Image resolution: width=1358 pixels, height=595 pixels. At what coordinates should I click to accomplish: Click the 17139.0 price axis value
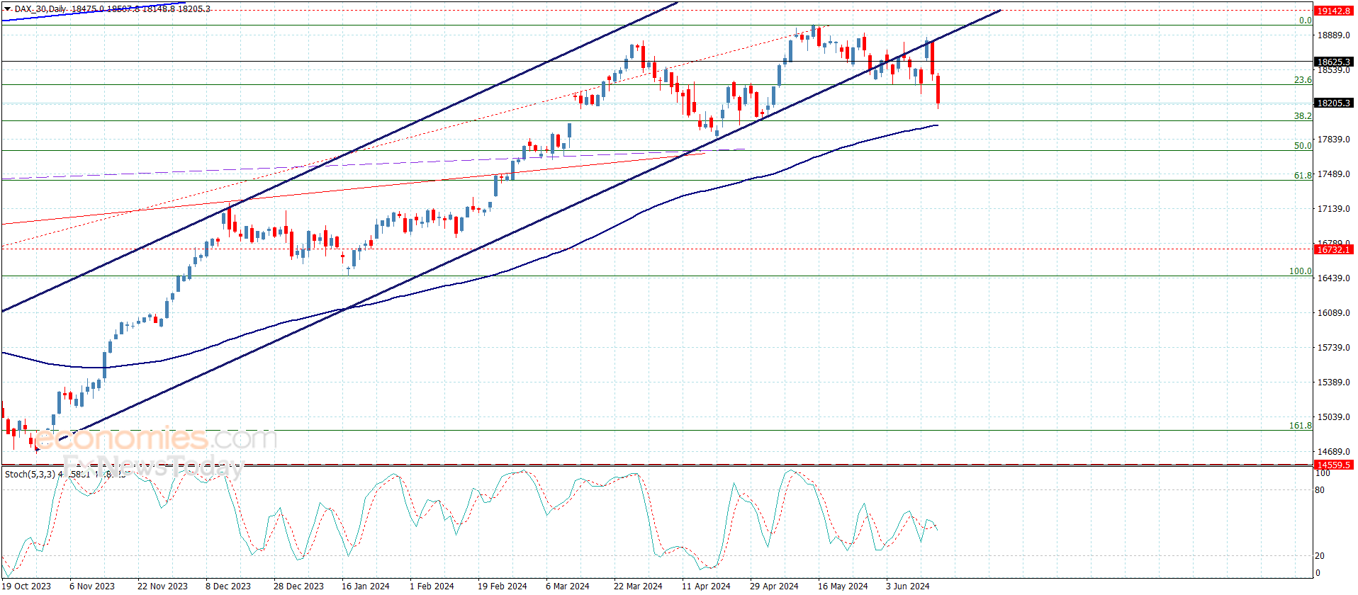pyautogui.click(x=1333, y=209)
